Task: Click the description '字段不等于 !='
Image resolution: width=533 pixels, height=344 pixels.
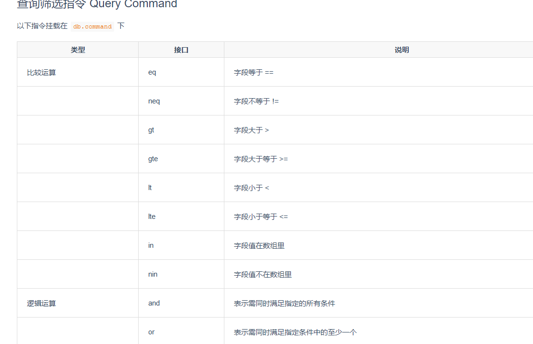Action: [256, 101]
